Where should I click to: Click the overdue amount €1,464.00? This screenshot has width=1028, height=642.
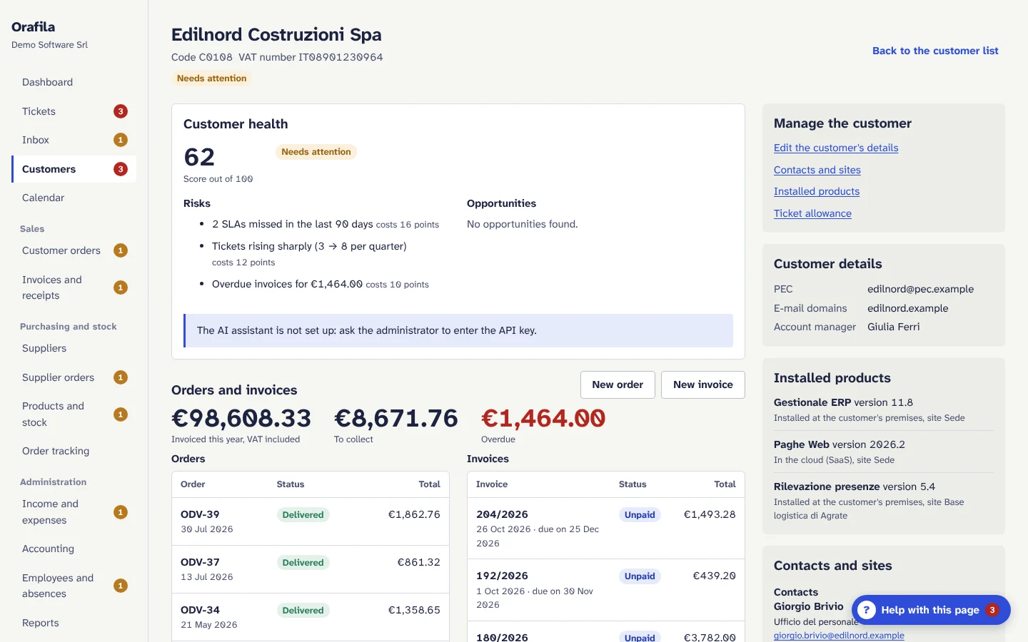coord(543,418)
